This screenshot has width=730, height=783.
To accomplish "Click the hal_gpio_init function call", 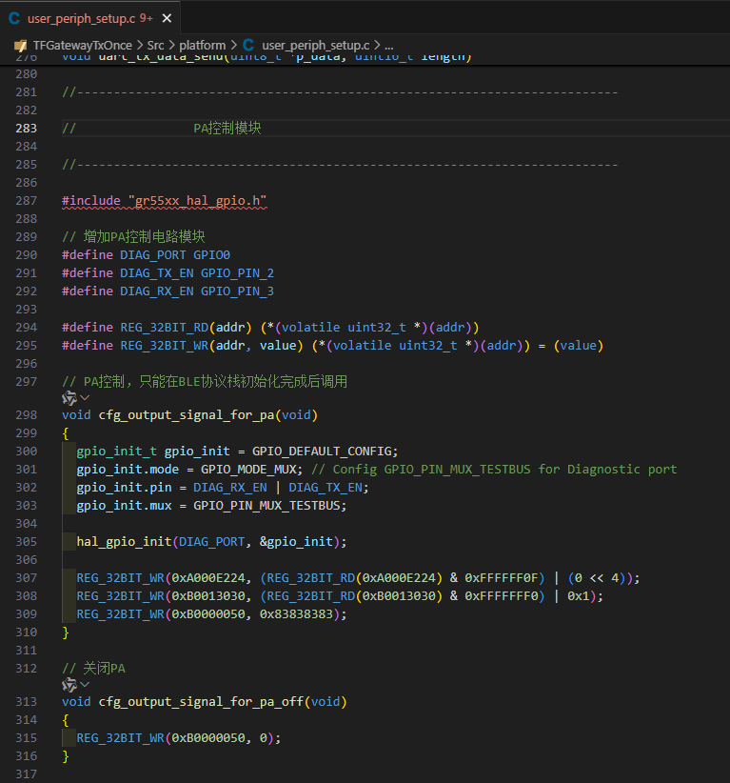I will (124, 541).
